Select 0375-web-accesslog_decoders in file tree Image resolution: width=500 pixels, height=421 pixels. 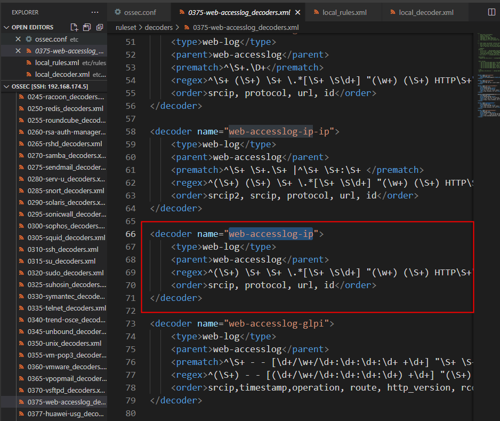[x=54, y=402]
